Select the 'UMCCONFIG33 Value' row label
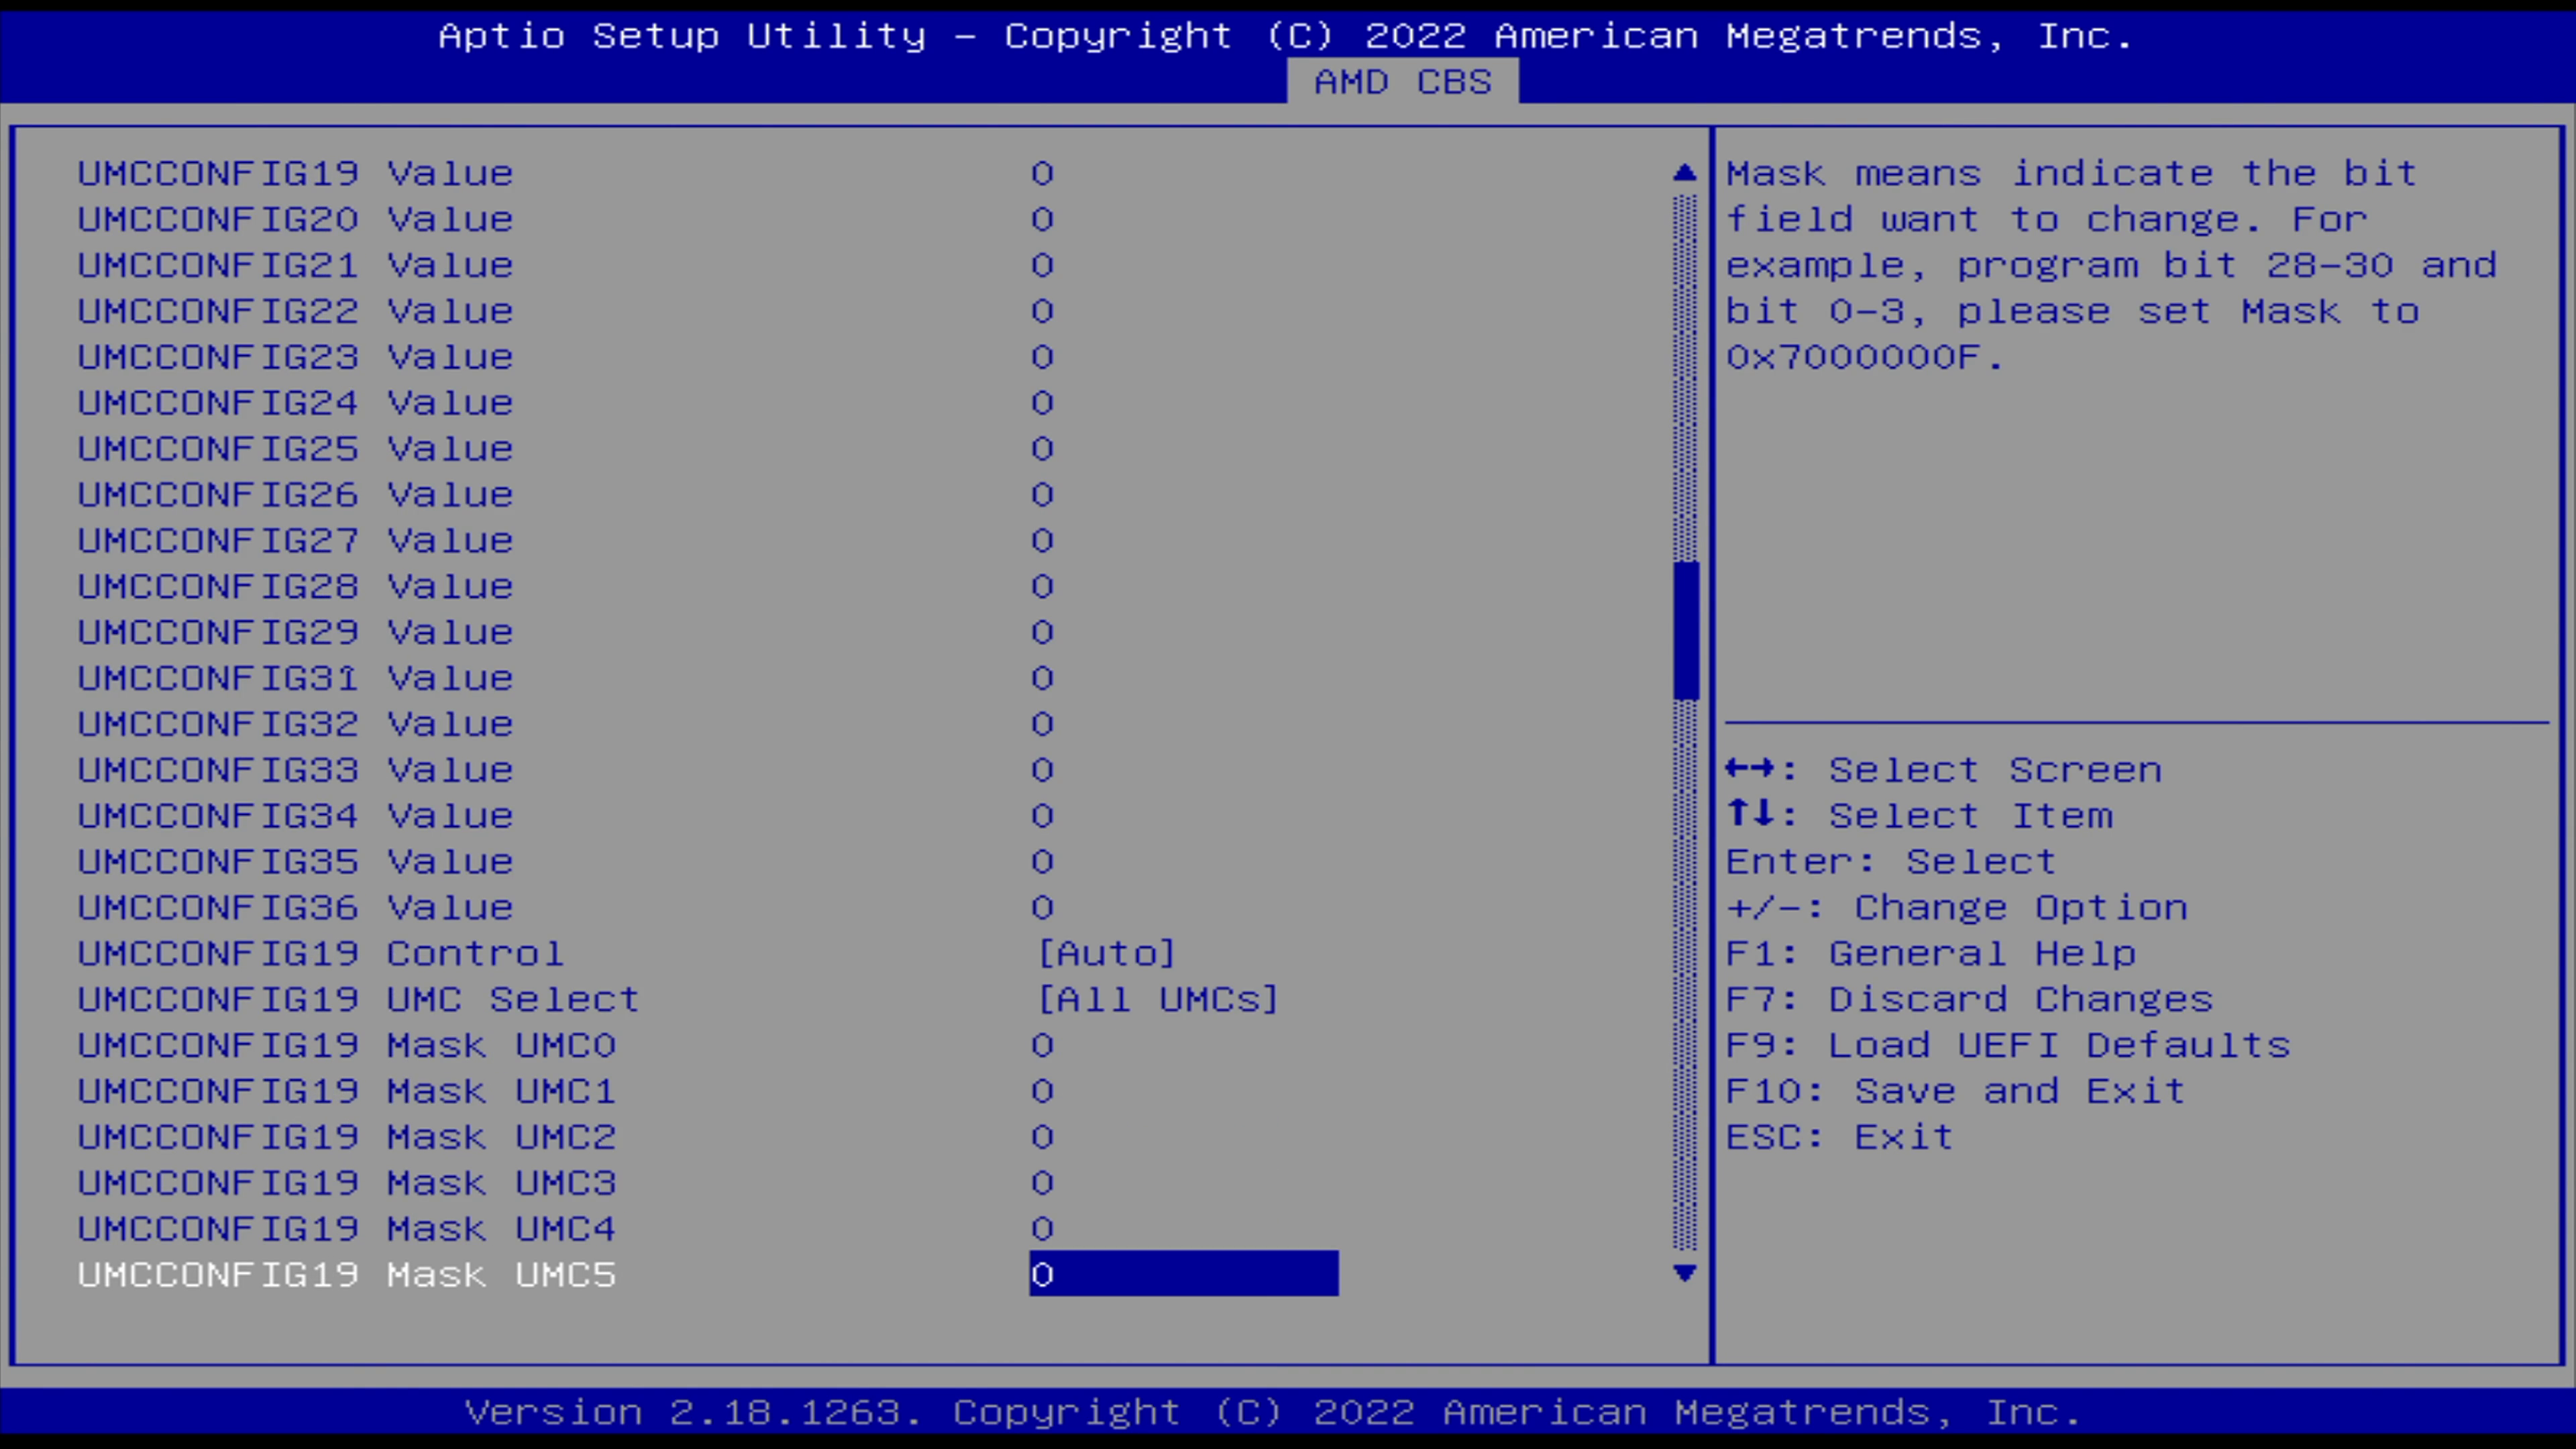The image size is (2576, 1449). 296,770
